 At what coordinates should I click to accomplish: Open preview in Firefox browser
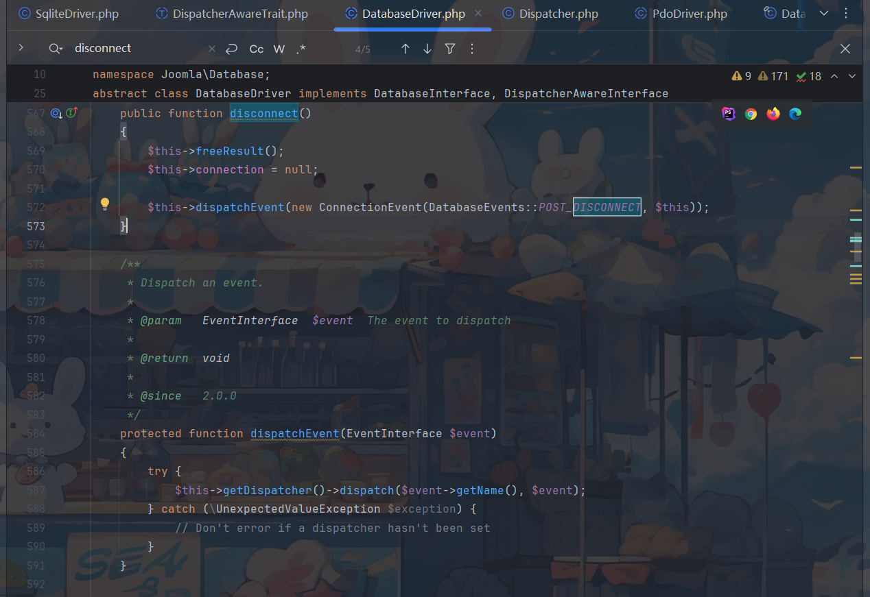773,114
